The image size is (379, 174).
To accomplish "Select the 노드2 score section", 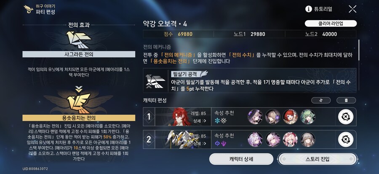I will point(321,34).
